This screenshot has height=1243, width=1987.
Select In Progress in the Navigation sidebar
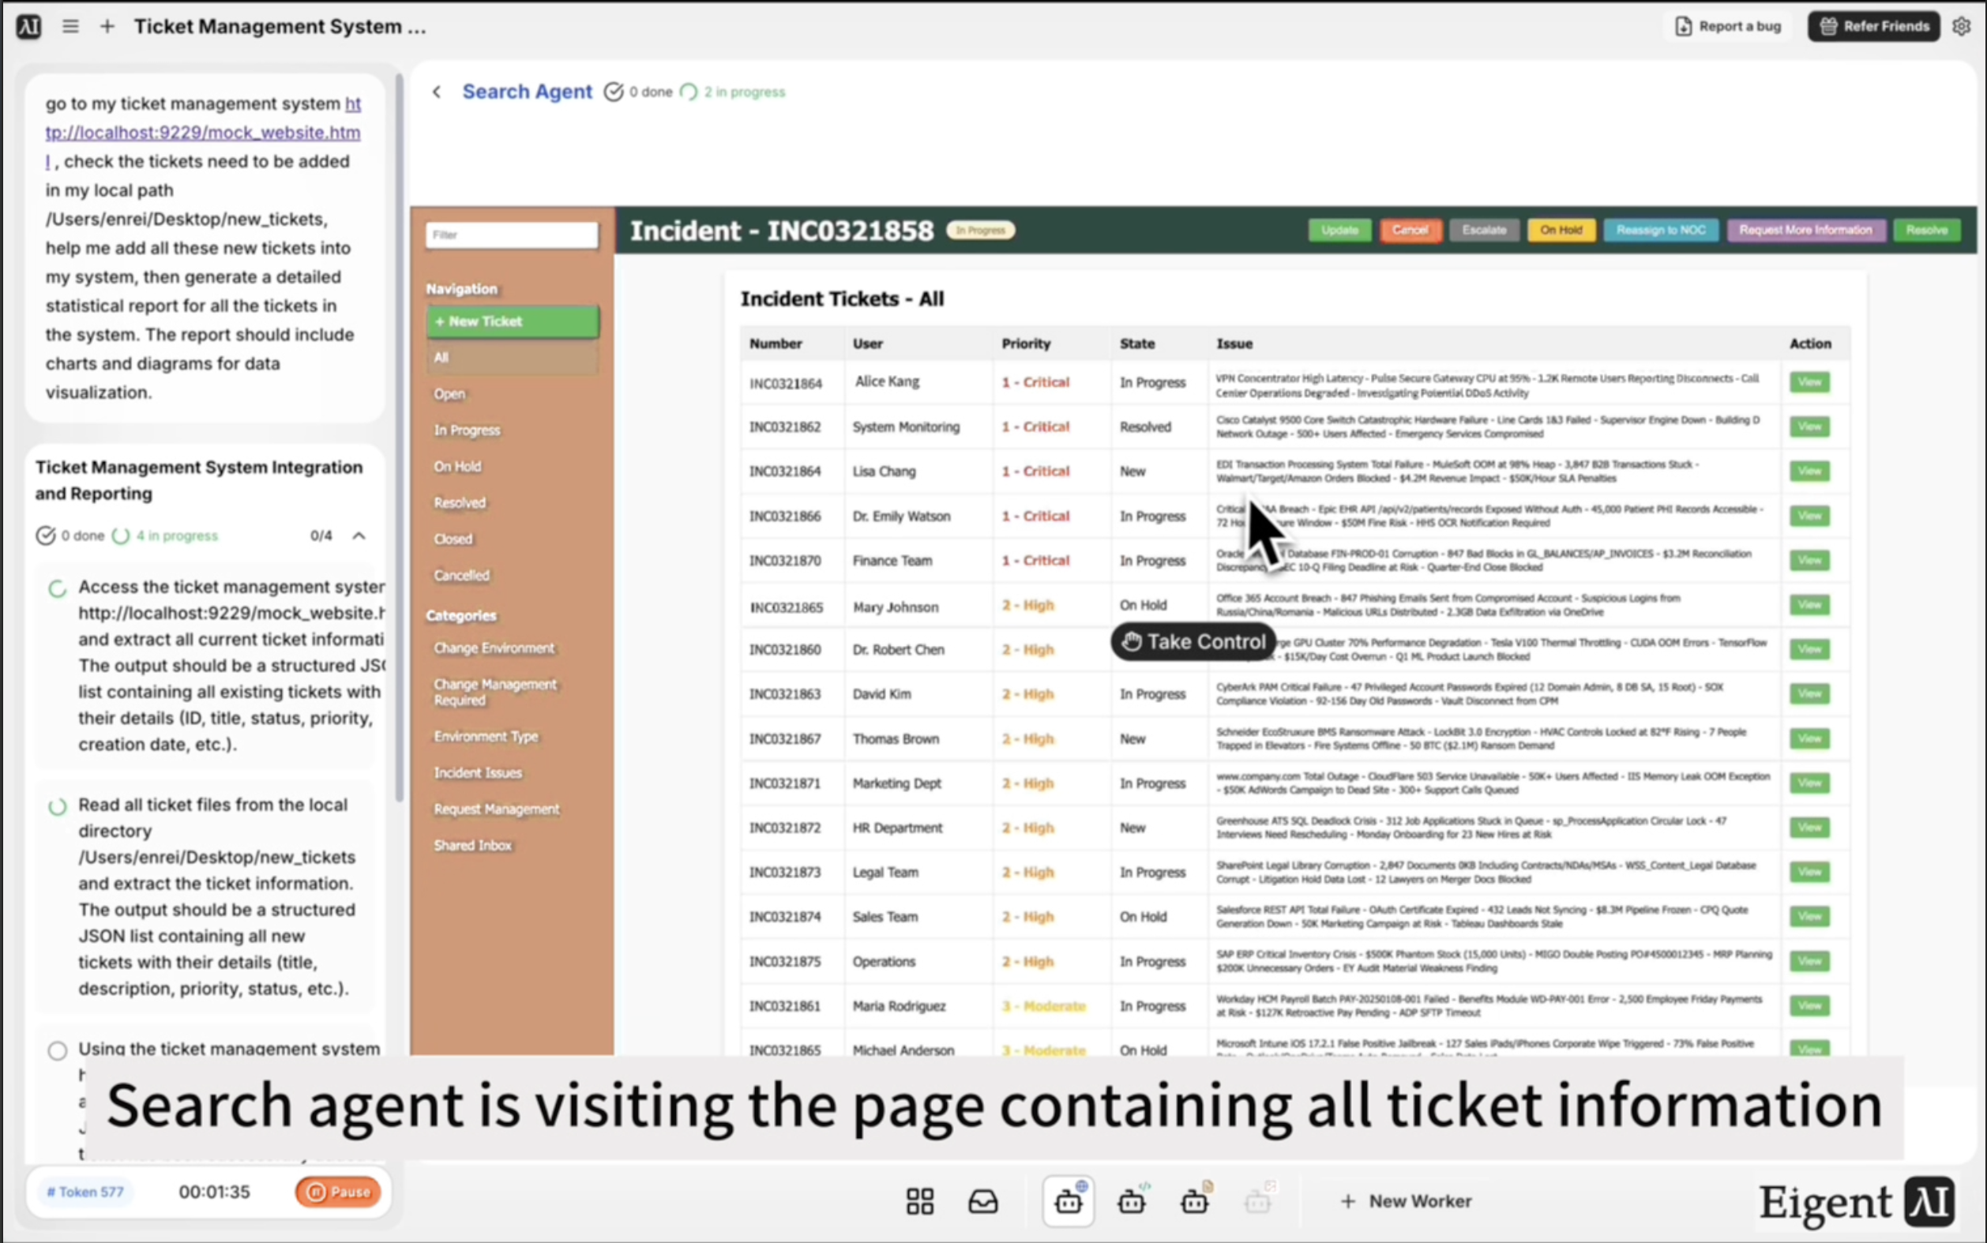click(467, 430)
